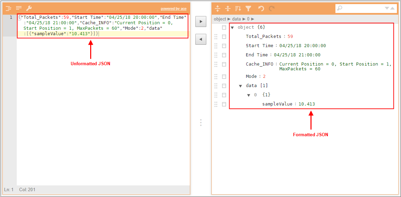Select 'data' in the breadcrumb path
The image size is (401, 197).
[x=236, y=19]
